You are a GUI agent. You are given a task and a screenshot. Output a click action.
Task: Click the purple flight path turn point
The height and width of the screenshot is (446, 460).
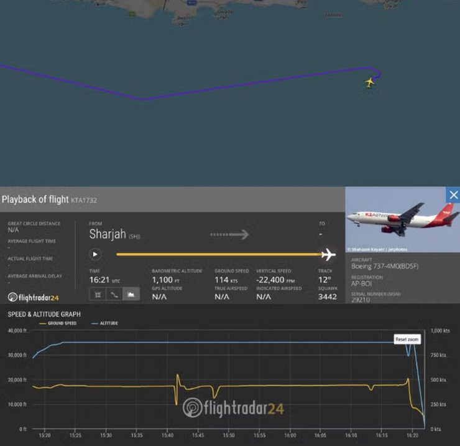pos(142,99)
